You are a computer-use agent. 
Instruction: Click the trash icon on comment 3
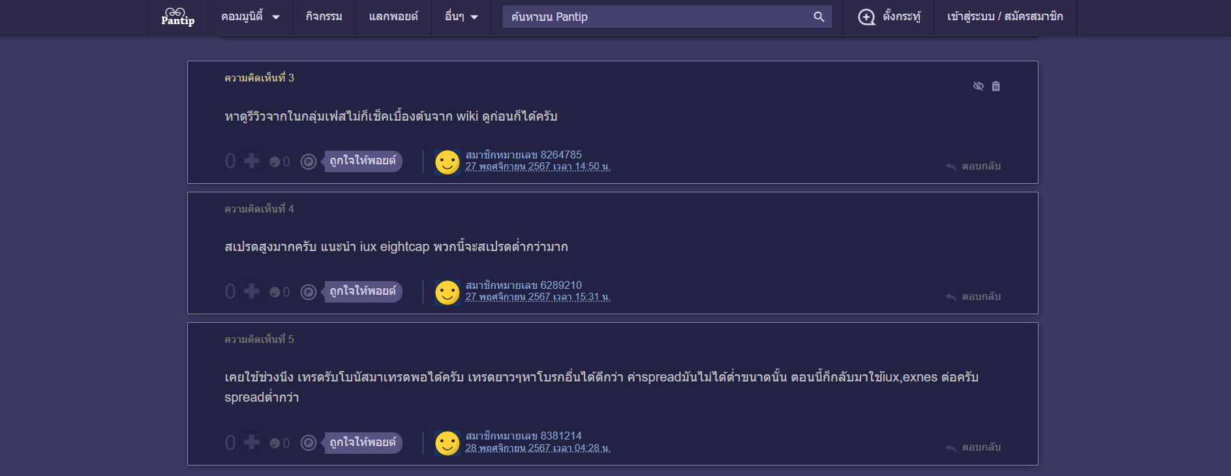[995, 86]
